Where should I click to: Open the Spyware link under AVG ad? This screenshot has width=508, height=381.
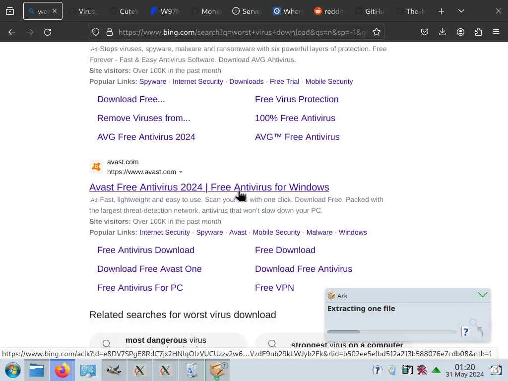tap(153, 82)
